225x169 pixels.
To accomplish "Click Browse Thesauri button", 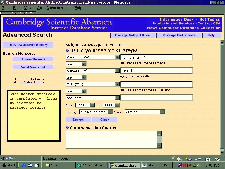I will tap(33, 59).
